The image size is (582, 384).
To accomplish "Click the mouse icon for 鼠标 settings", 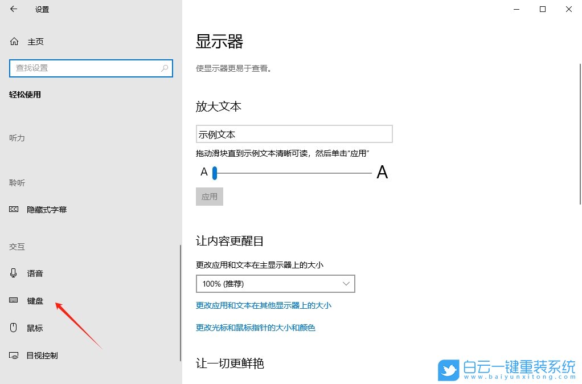I will point(13,328).
